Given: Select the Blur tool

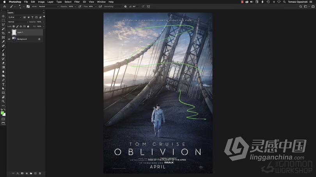Looking at the screenshot, I should click(x=3, y=72).
